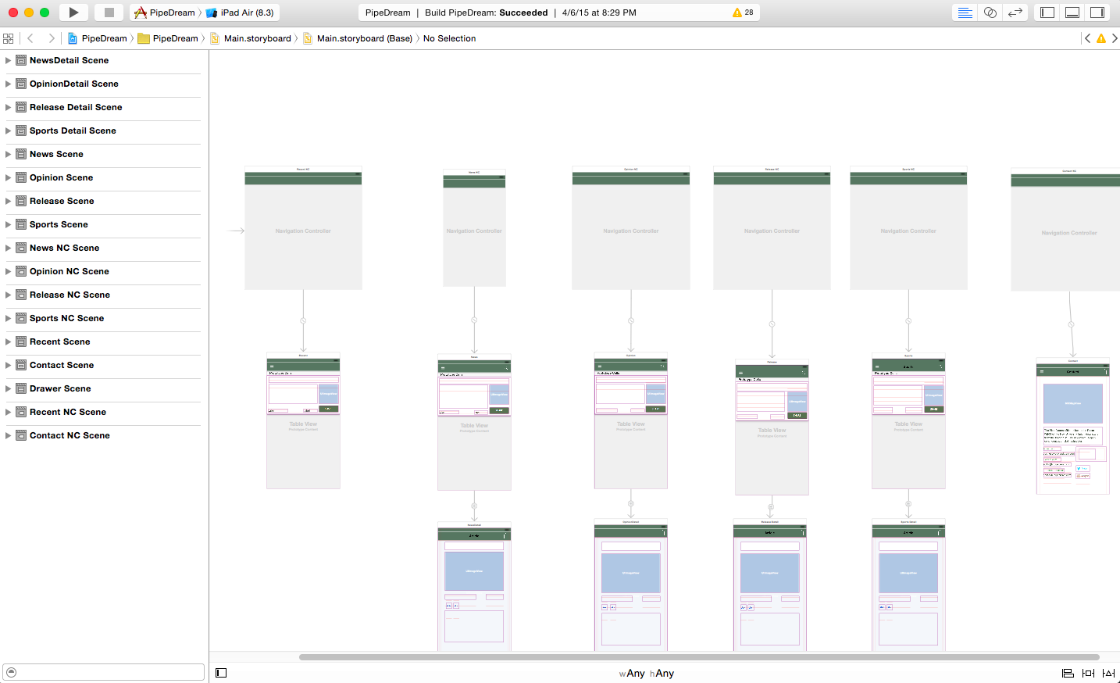Open the Resolve Auto Layout Issues icon
1120x683 pixels.
[x=1108, y=673]
